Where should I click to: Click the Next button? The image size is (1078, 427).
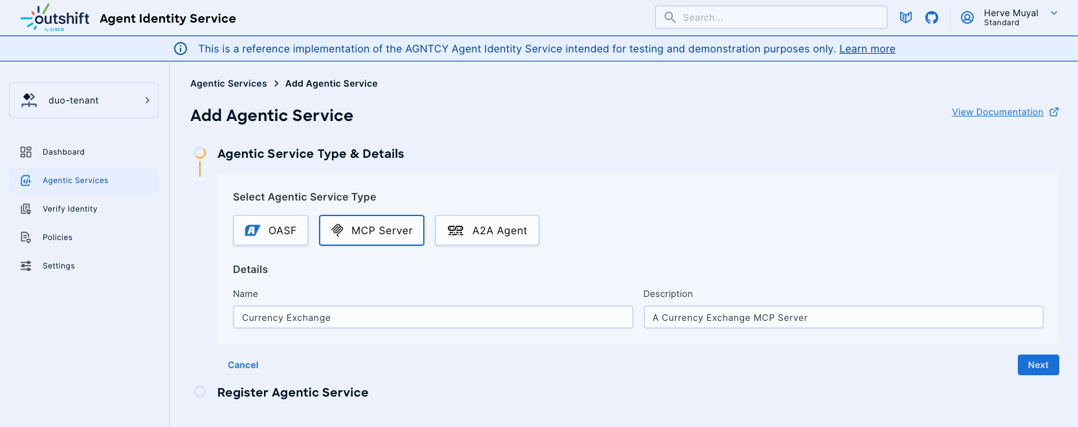1038,365
